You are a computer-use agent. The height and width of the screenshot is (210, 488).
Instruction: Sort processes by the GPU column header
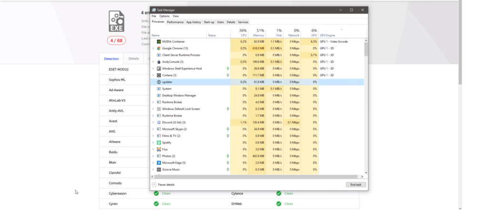coord(310,33)
